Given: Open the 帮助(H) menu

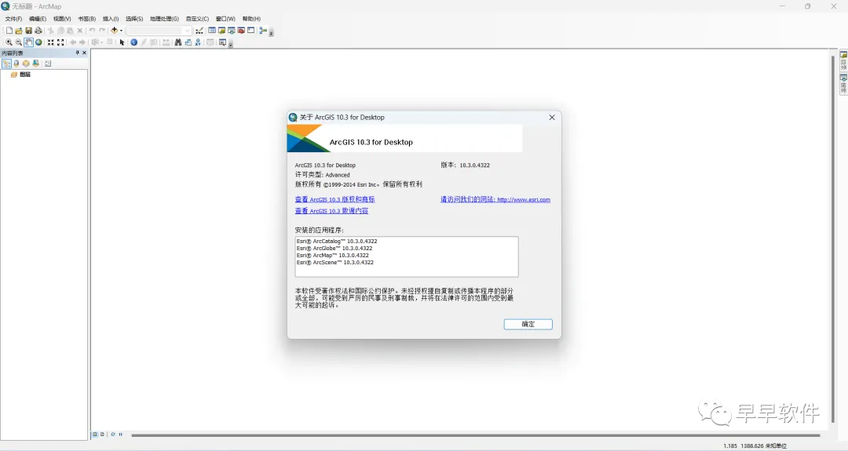Looking at the screenshot, I should 251,19.
